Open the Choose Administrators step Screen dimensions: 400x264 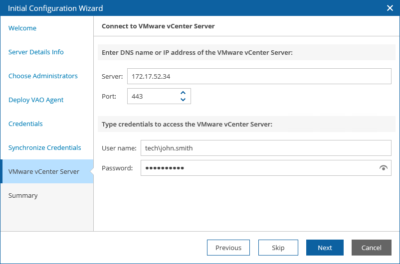(43, 76)
